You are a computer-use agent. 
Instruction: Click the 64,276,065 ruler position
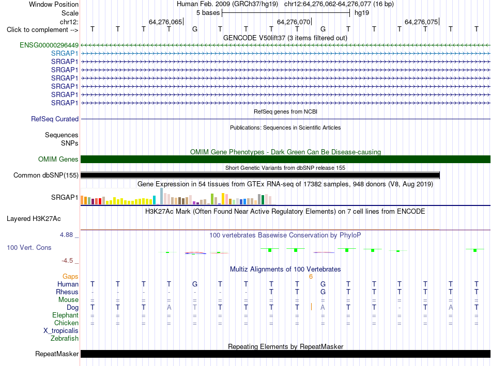pos(165,22)
